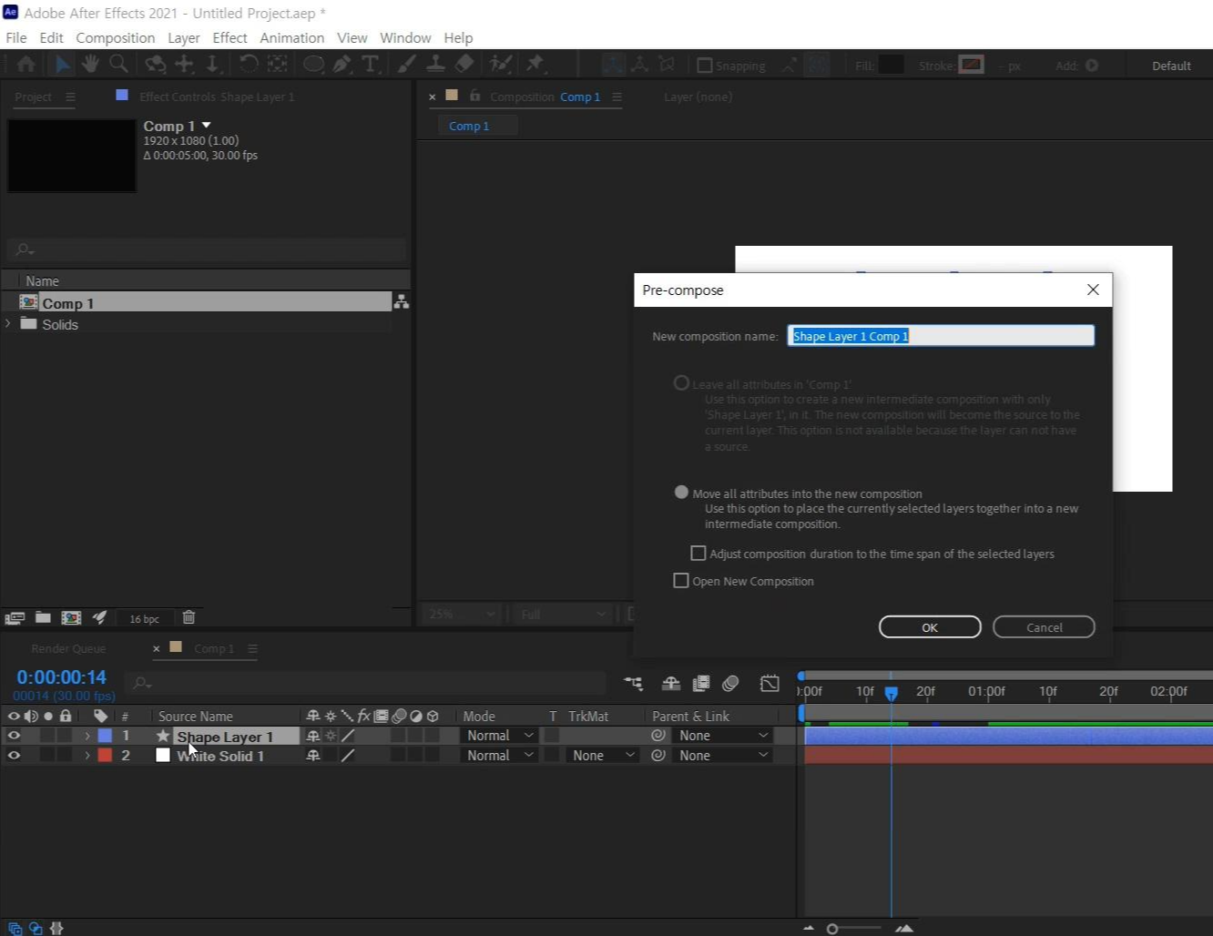
Task: Toggle the Composition panel lock icon
Action: point(474,96)
